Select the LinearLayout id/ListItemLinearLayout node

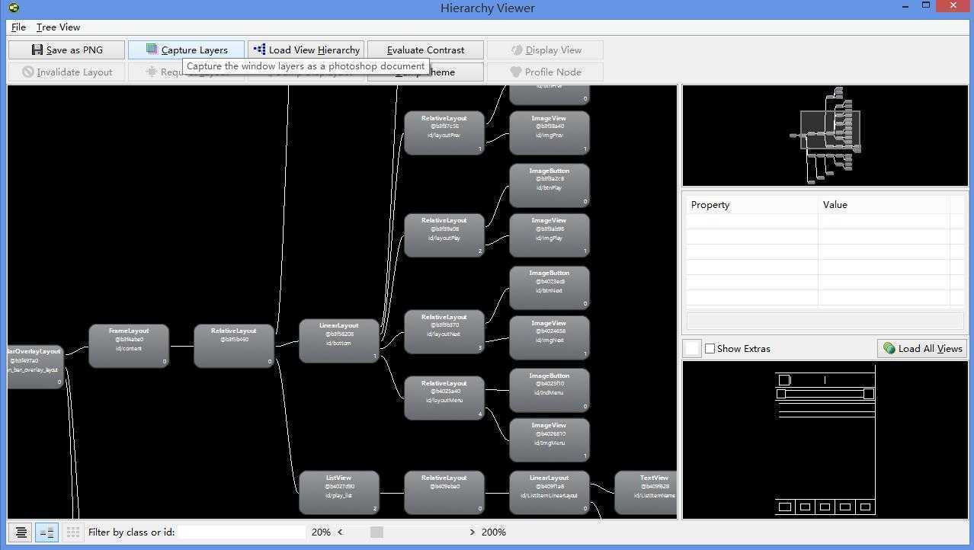[549, 493]
